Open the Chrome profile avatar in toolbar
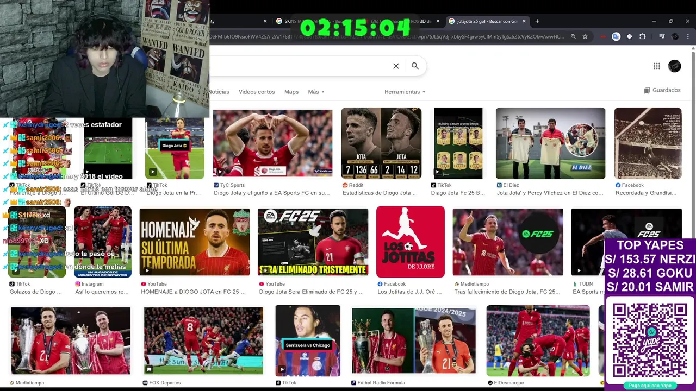Viewport: 696px width, 391px height. 675,36
